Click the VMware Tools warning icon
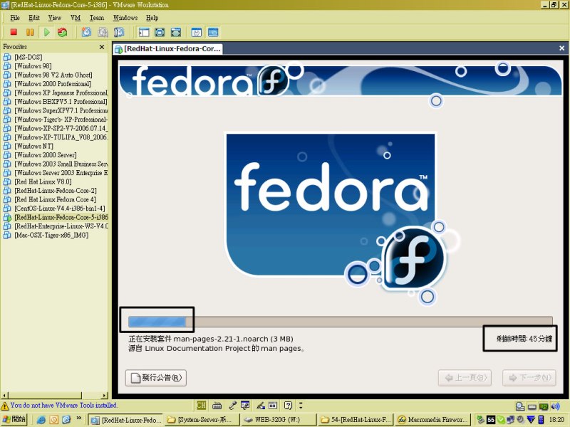The width and height of the screenshot is (570, 427). tap(5, 406)
